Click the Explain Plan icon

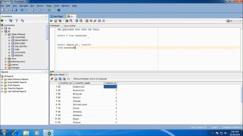point(60,21)
